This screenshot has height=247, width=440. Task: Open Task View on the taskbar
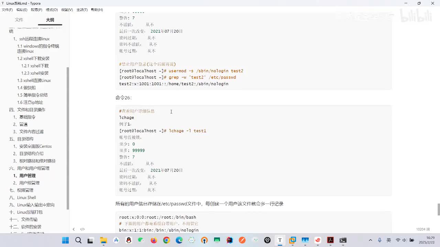[x=90, y=240]
